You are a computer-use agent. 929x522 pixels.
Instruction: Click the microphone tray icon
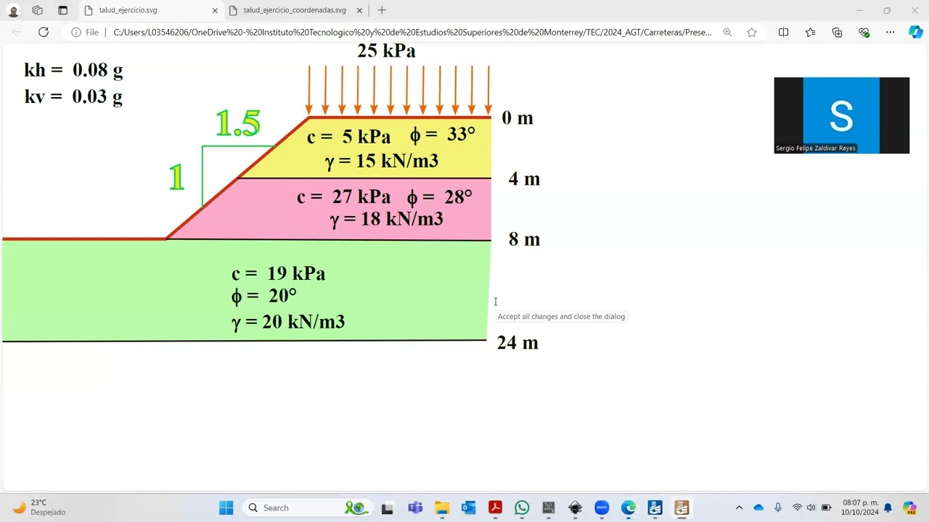coord(778,507)
